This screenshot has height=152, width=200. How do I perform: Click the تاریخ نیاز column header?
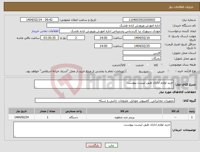tap(21, 111)
